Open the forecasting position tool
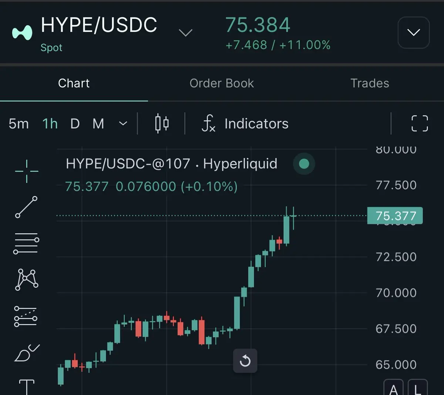 tap(26, 316)
